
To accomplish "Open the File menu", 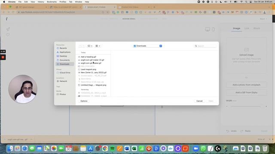I will click(x=20, y=2).
